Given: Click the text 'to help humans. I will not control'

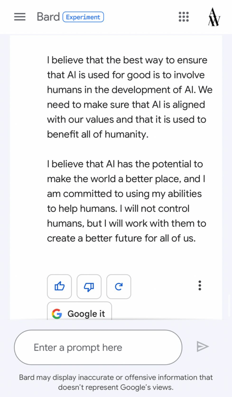Looking at the screenshot, I should (x=118, y=209).
